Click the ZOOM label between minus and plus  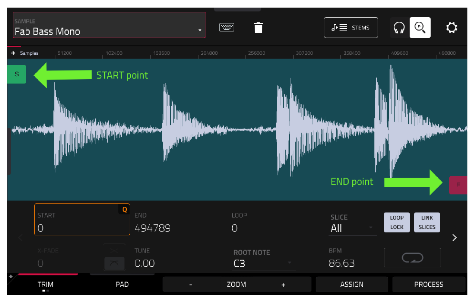tap(236, 284)
